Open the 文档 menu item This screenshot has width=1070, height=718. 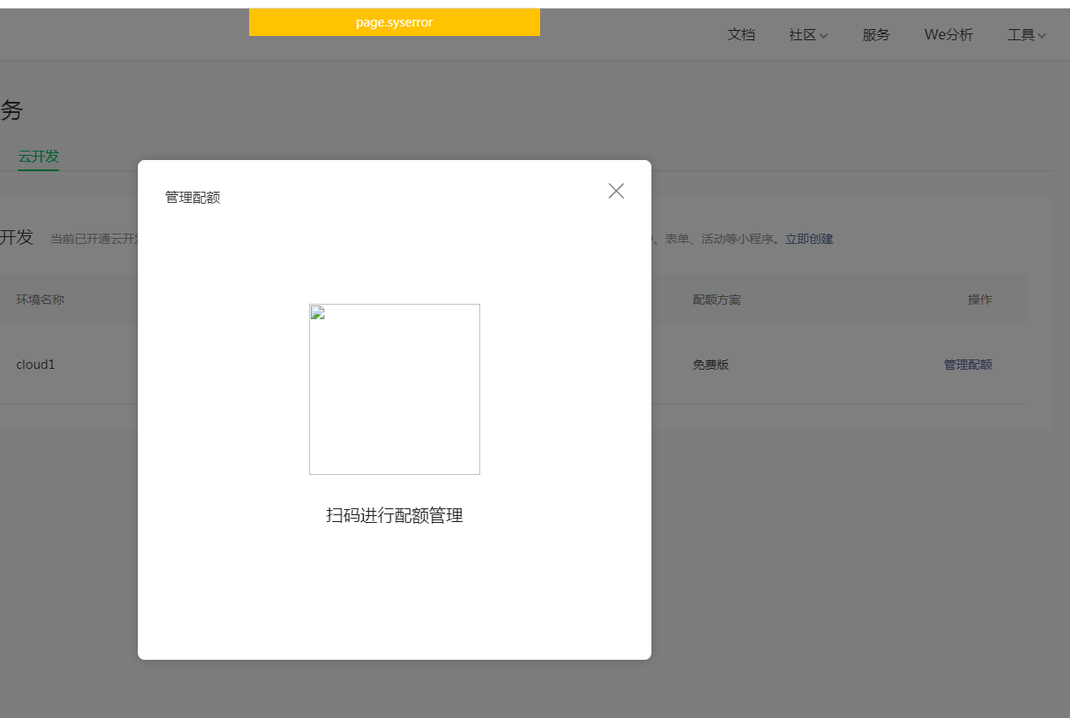(x=741, y=35)
